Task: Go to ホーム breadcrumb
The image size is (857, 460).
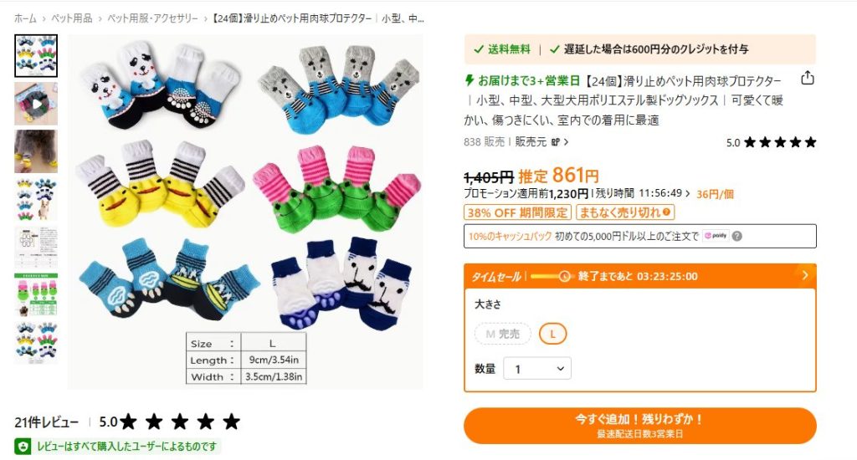Action: (25, 18)
